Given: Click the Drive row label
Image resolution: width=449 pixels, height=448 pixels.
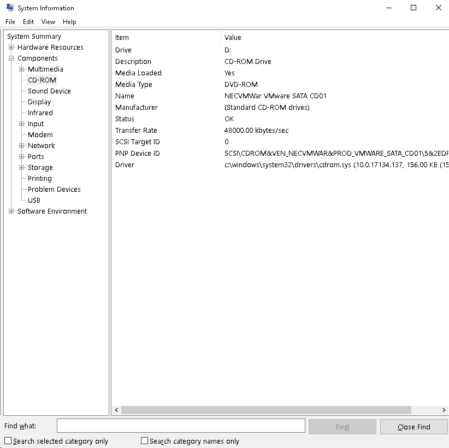Looking at the screenshot, I should (x=123, y=50).
